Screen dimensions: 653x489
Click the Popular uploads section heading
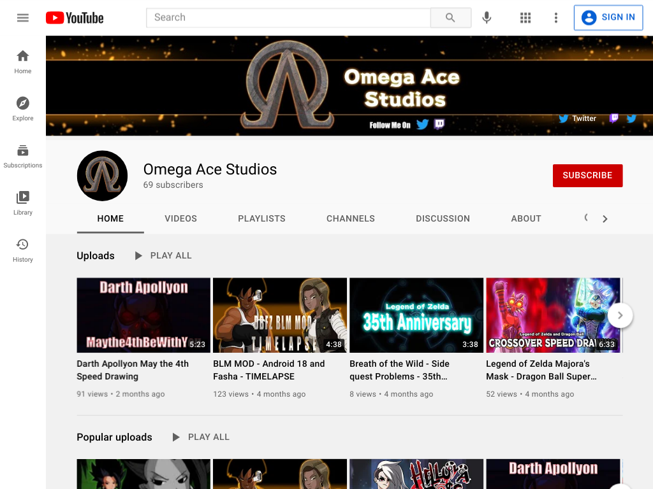tap(114, 437)
